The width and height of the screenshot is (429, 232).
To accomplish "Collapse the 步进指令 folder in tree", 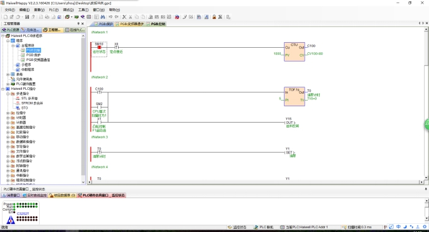I will coord(8,94).
